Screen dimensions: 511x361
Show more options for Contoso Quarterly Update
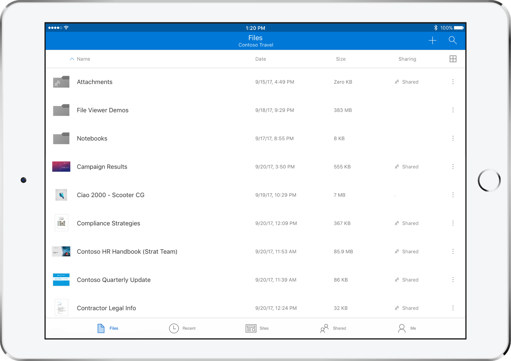(x=453, y=280)
